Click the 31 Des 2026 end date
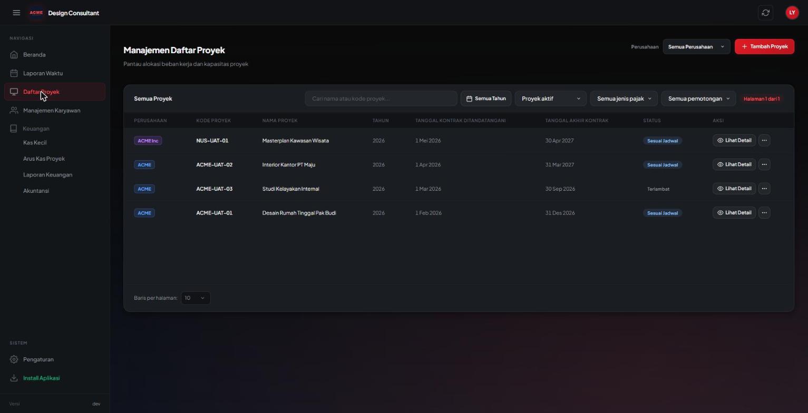Screen dimensions: 808x413 tap(560, 213)
